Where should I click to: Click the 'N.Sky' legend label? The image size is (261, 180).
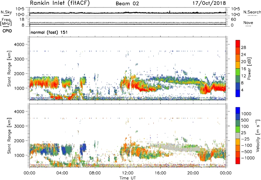[x=6, y=12]
